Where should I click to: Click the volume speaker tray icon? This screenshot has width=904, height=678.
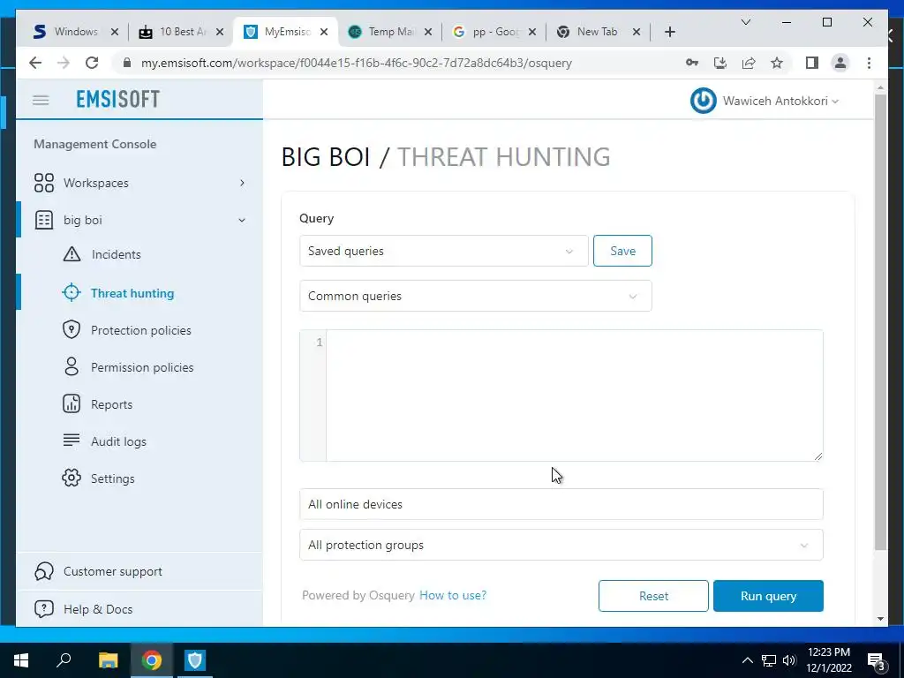(788, 660)
